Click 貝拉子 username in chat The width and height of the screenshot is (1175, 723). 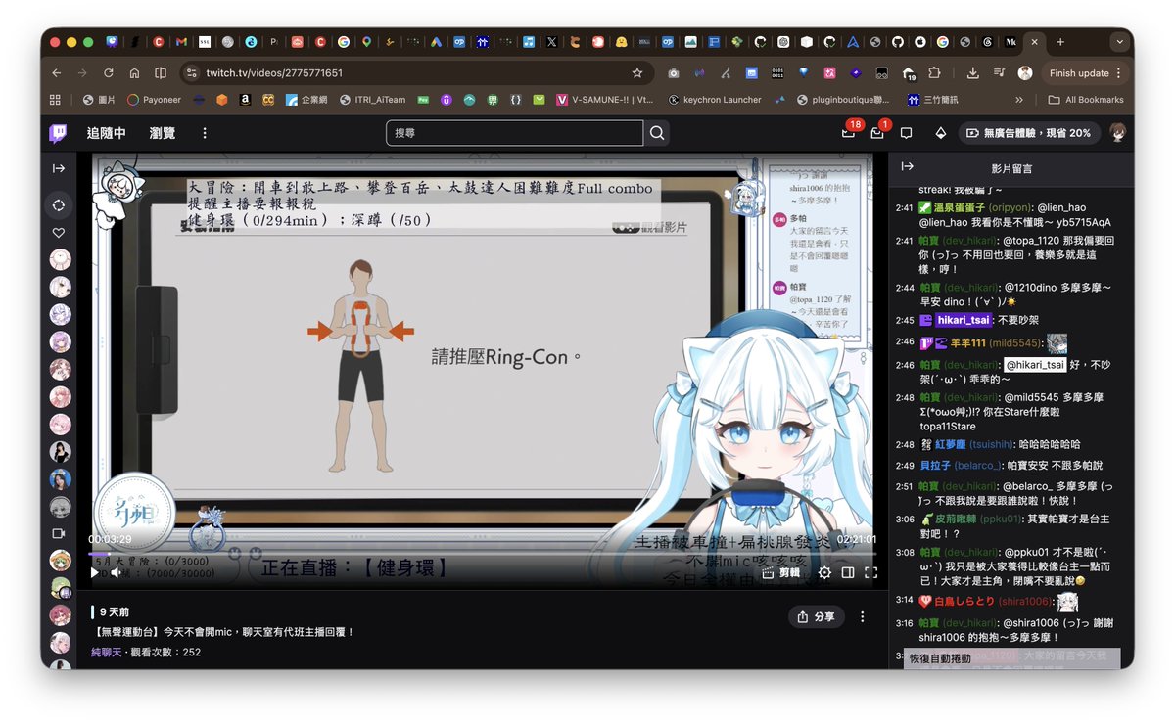(935, 466)
